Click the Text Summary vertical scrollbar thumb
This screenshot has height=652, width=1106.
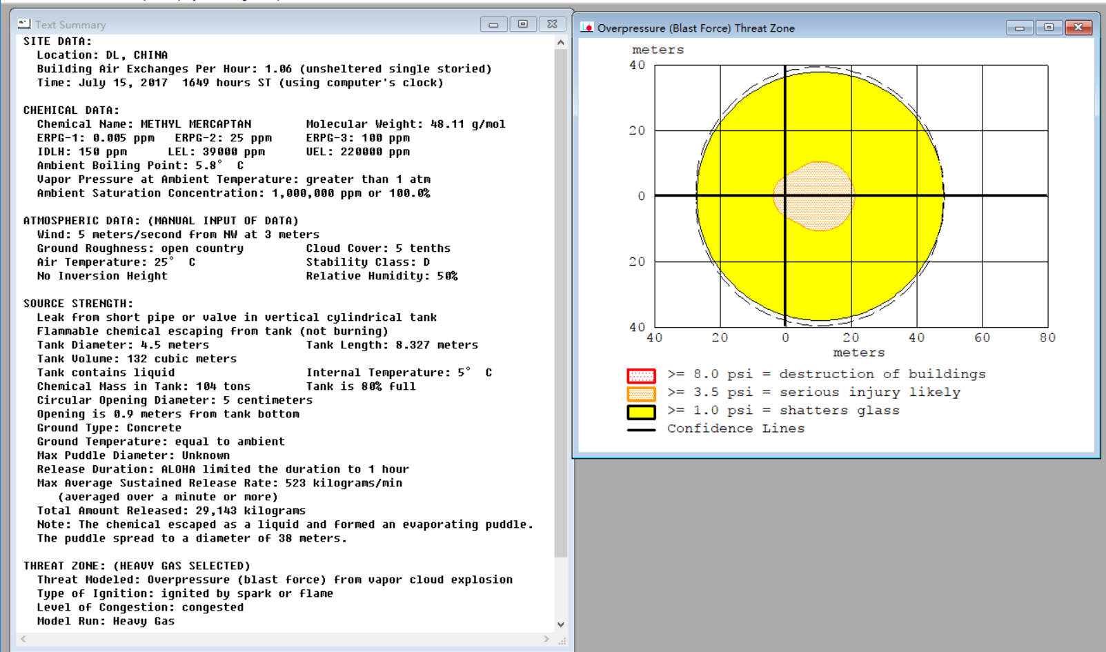561,303
